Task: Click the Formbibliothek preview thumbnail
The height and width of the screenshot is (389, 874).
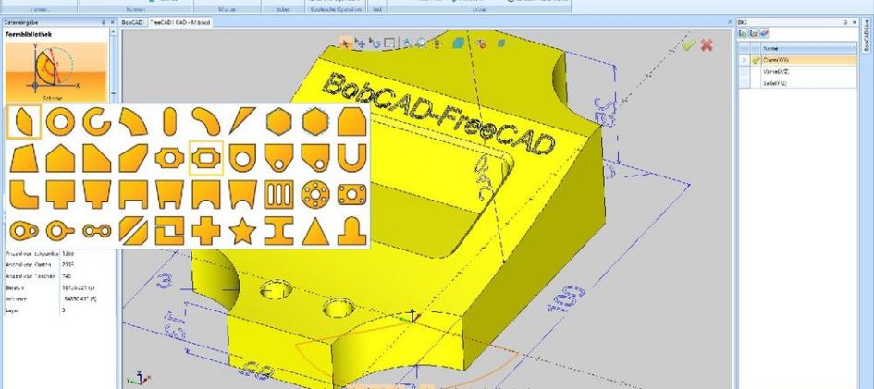Action: 56,70
